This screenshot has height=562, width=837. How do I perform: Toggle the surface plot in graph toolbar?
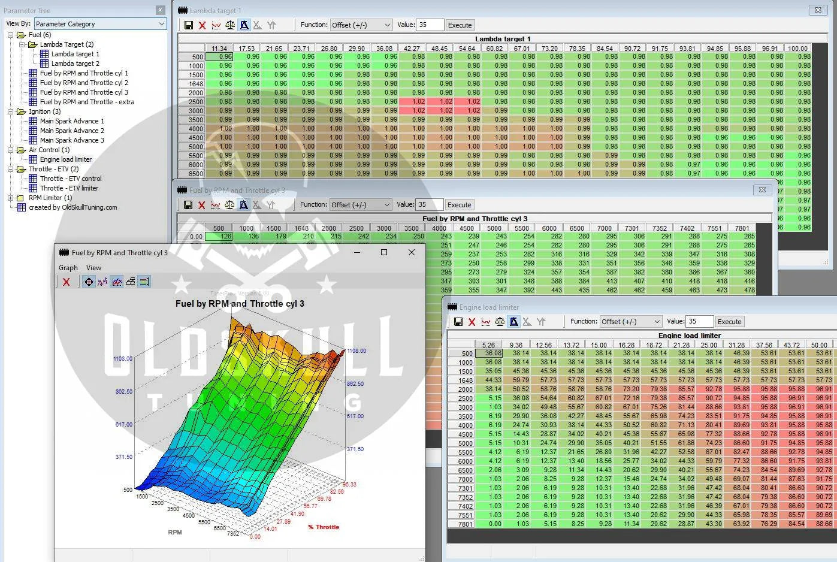pos(116,282)
